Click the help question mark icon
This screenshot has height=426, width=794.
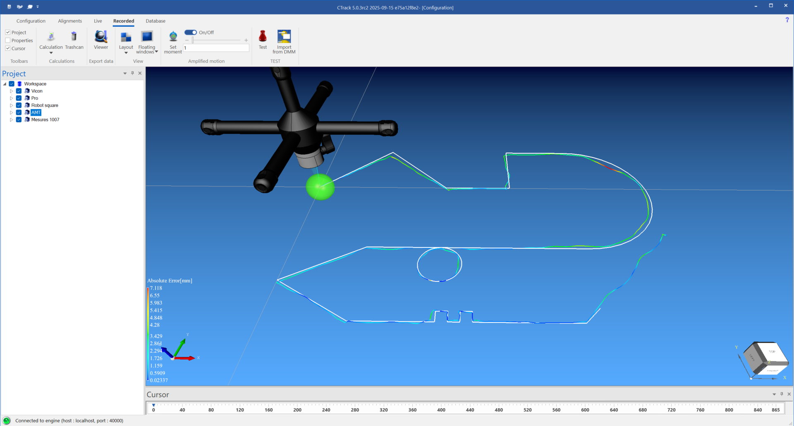click(x=787, y=20)
